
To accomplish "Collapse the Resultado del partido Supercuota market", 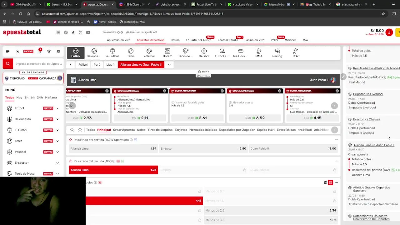I will click(x=337, y=140).
